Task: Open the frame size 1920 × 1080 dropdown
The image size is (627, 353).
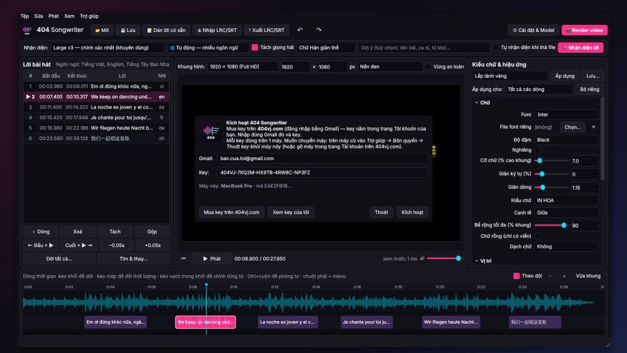Action: point(243,67)
